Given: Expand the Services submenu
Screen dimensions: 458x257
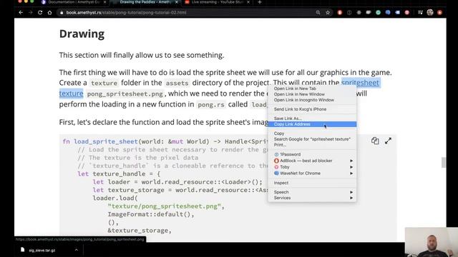Looking at the screenshot, I should (312, 198).
